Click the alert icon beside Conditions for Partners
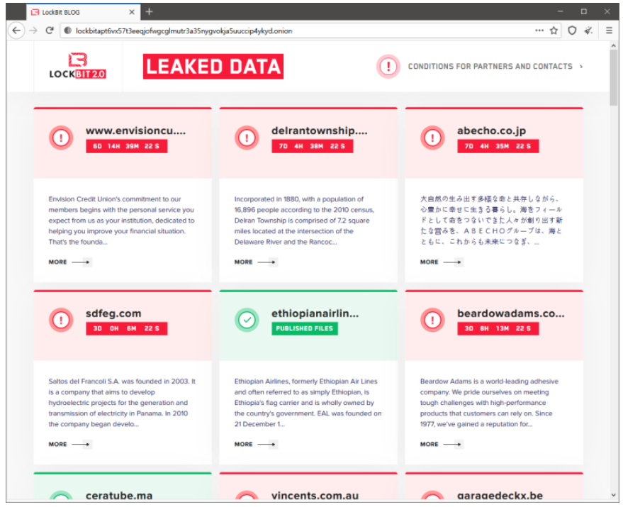Image resolution: width=623 pixels, height=507 pixels. pyautogui.click(x=388, y=67)
